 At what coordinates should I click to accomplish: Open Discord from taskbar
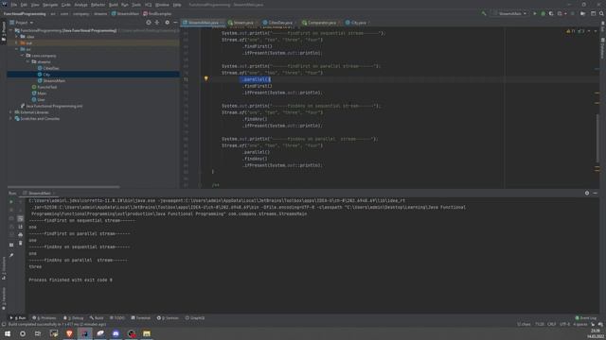coord(116,333)
